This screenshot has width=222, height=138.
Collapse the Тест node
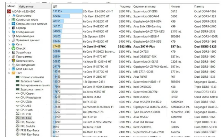[x=9, y=73]
